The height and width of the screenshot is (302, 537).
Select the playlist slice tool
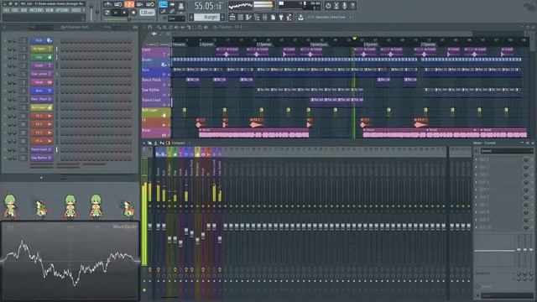pyautogui.click(x=188, y=27)
